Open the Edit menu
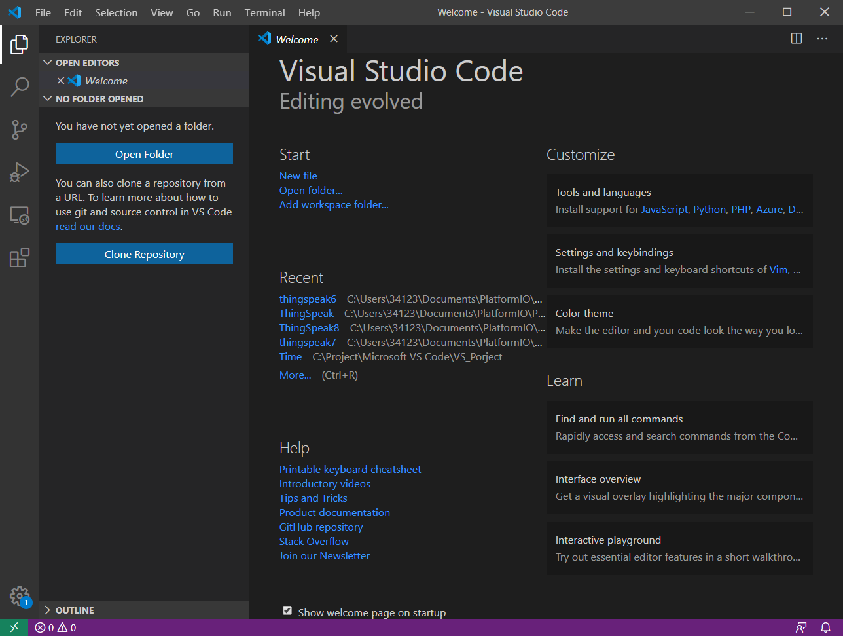This screenshot has height=636, width=843. (x=73, y=12)
